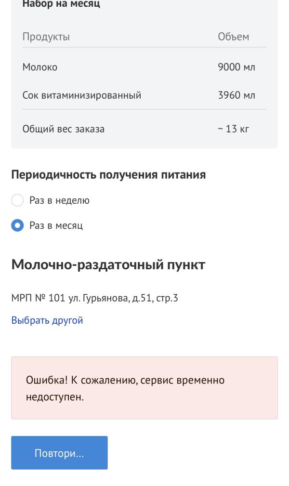
Task: Select the 'Раз в неделю' radio button circle
Action: point(17,200)
